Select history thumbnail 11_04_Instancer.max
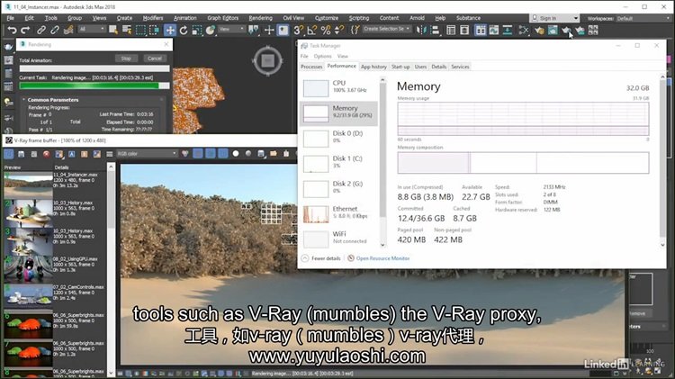Image resolution: width=675 pixels, height=379 pixels. [x=29, y=185]
